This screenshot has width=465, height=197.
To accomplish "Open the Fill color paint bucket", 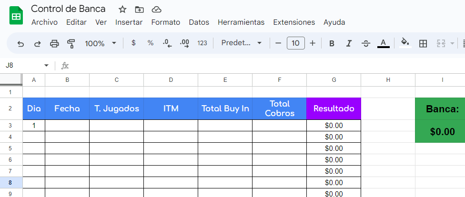I will (x=405, y=42).
